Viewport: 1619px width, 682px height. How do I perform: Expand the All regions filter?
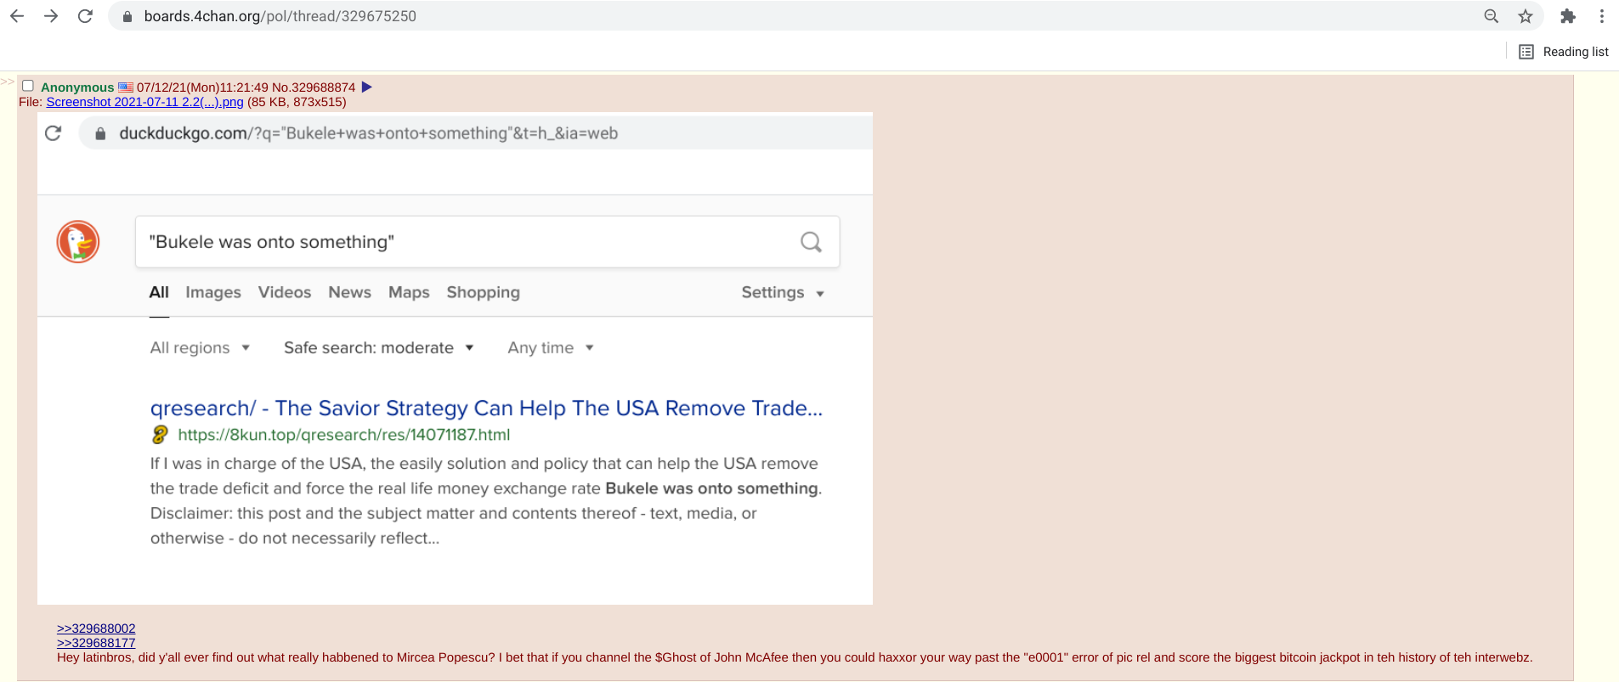200,347
